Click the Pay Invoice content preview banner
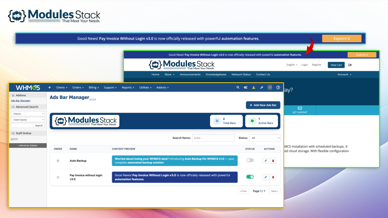 point(175,177)
